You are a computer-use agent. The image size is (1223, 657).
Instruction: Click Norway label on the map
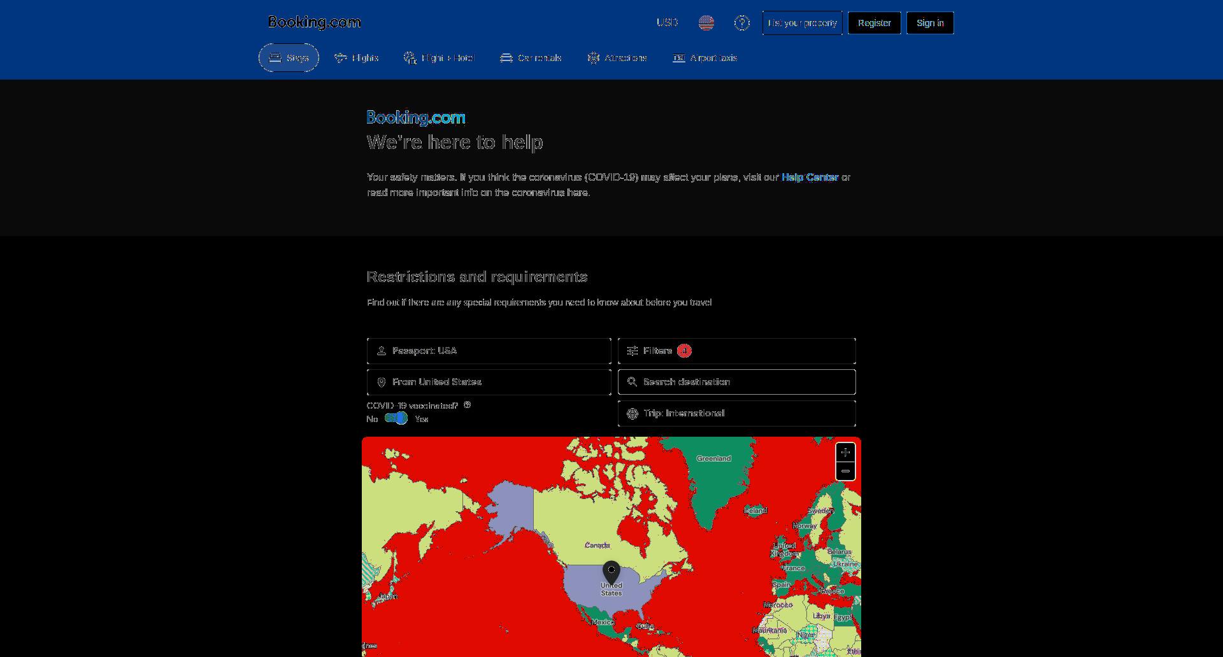coord(805,526)
